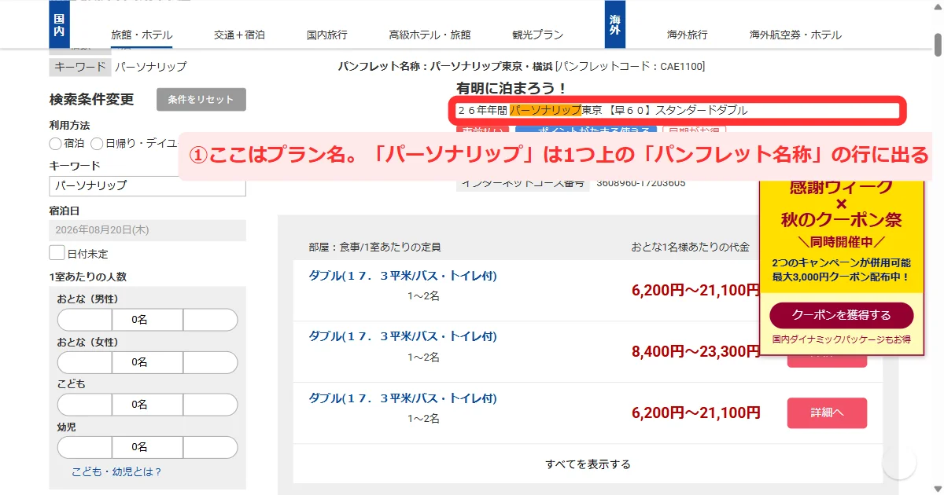Click the おとな1名様あたりの代金 column header

coord(690,247)
